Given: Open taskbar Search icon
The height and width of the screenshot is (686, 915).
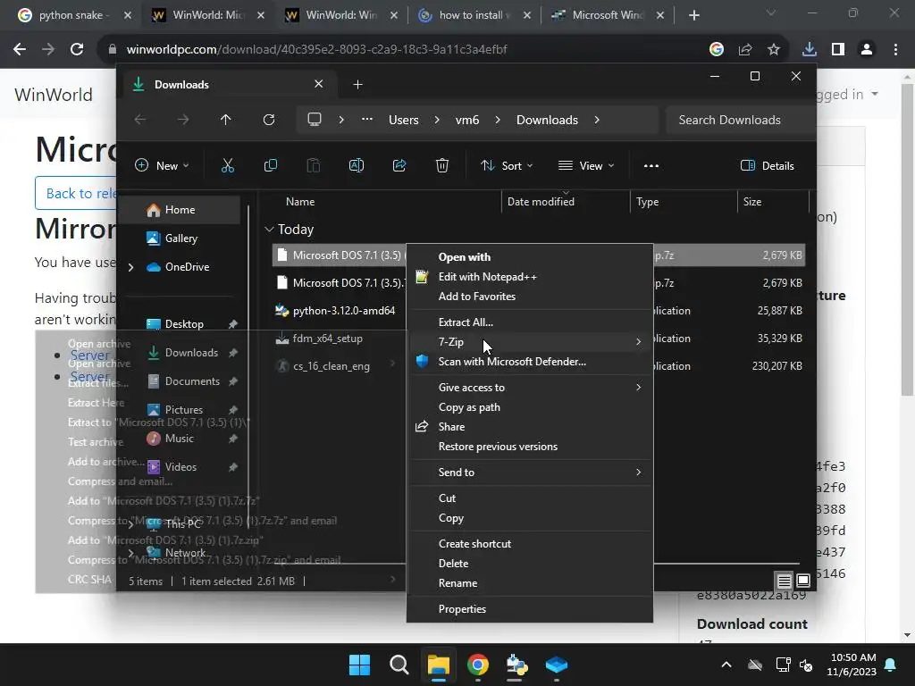Looking at the screenshot, I should (x=399, y=665).
